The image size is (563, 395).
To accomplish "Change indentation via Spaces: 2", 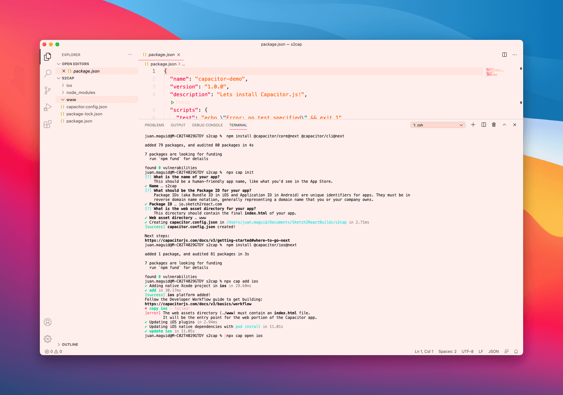I will coord(447,352).
